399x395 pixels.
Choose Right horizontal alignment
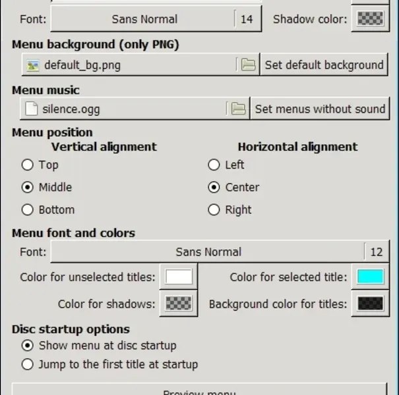(x=214, y=210)
